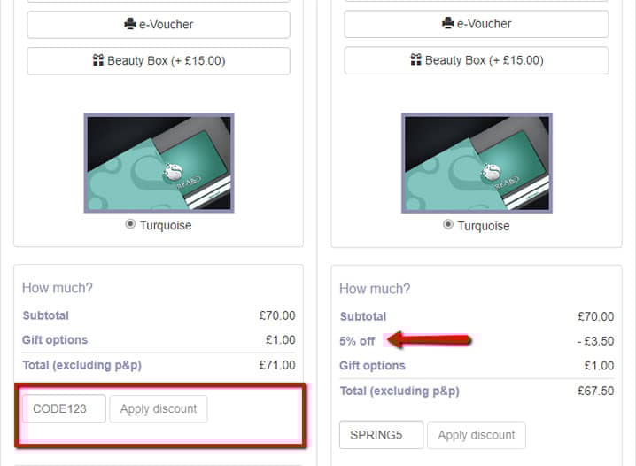Choose e-Voucher text in the £71.00 total order
Screen dimensions: 636x466
coord(166,25)
